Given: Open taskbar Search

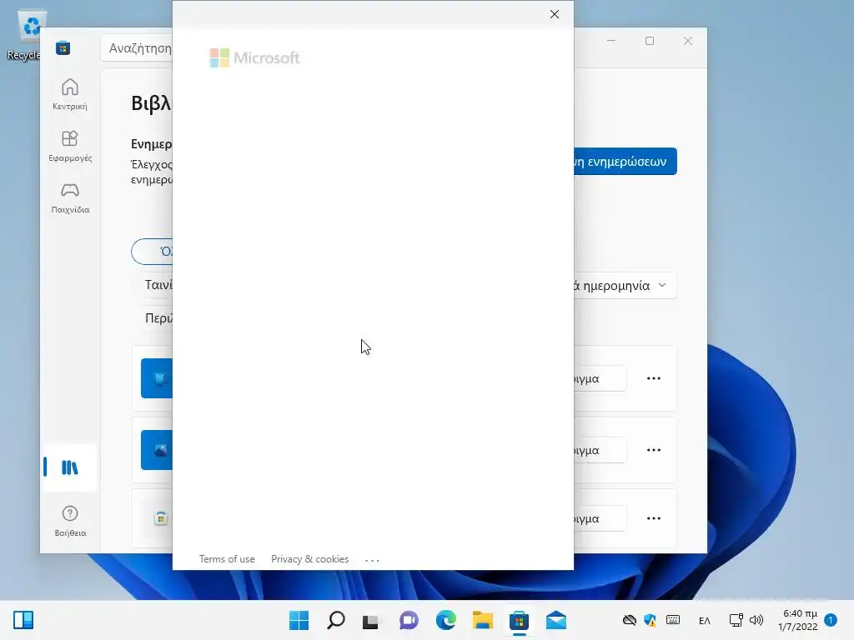Looking at the screenshot, I should tap(335, 620).
